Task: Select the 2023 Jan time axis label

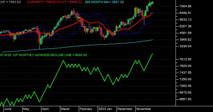Action: [x=105, y=109]
